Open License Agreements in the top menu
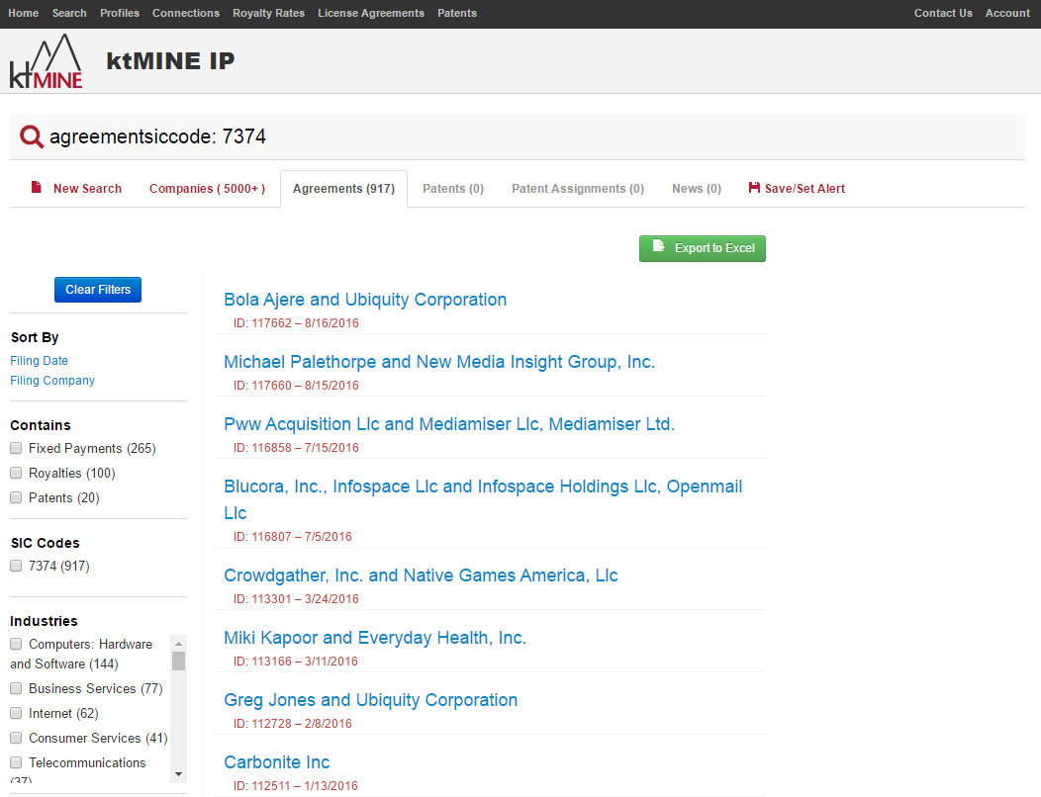Viewport: 1041px width, 797px height. tap(371, 13)
